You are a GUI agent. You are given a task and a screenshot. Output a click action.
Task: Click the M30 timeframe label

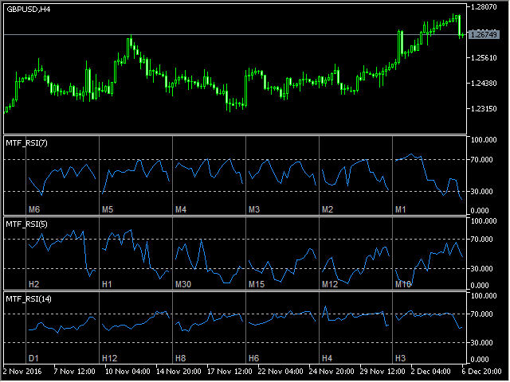[183, 284]
